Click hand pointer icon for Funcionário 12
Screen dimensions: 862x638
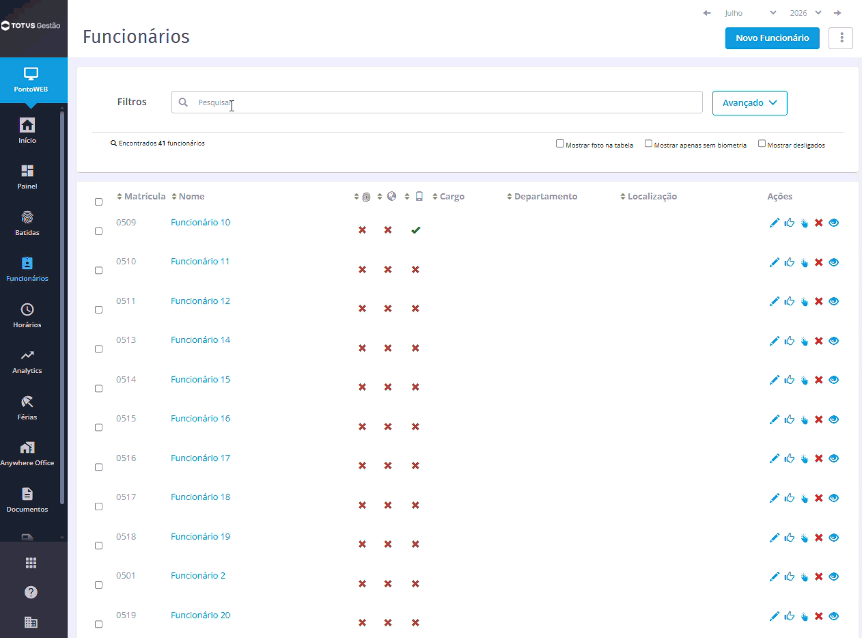click(804, 301)
